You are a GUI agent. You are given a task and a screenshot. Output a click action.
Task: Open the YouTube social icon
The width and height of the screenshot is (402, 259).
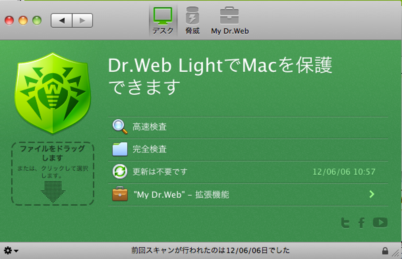[x=380, y=223]
